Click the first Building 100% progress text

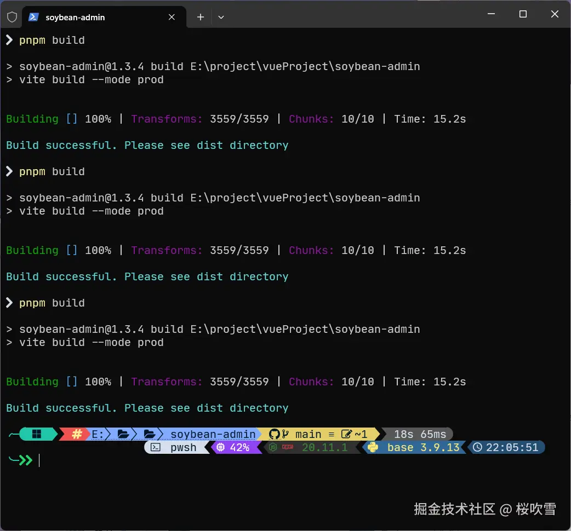click(59, 119)
